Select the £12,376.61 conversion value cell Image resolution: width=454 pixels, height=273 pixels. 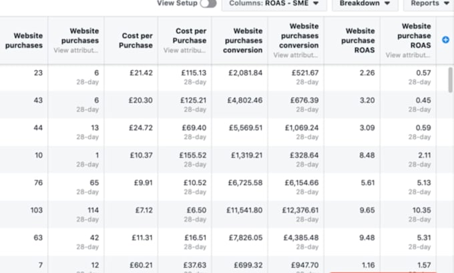pos(296,214)
